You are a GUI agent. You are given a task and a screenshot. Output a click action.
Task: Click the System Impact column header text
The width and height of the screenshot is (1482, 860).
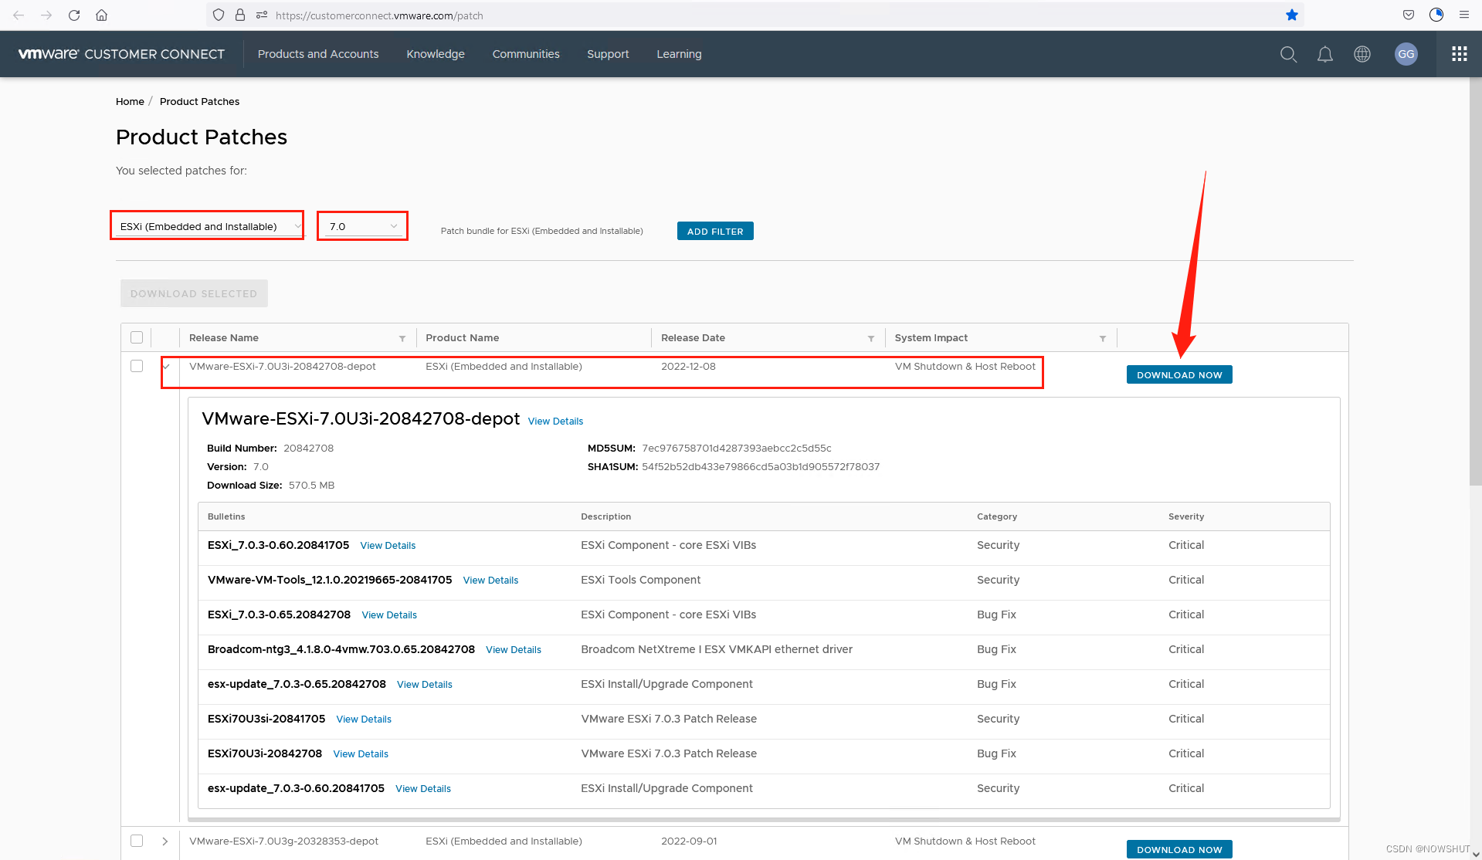tap(931, 338)
